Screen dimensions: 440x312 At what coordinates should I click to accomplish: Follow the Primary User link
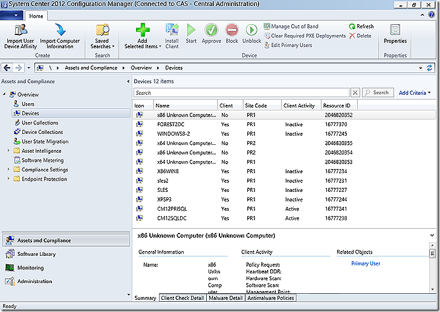[x=366, y=264]
